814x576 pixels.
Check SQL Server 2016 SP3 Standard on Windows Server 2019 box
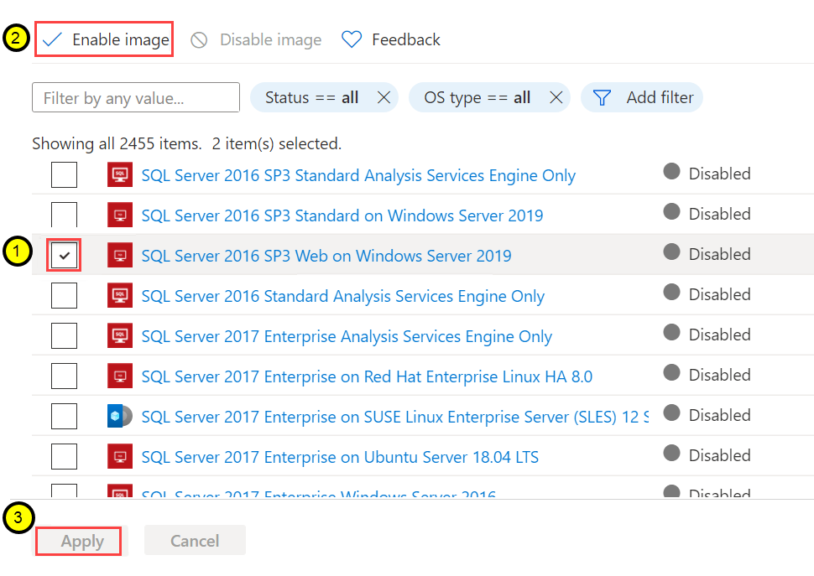click(64, 215)
